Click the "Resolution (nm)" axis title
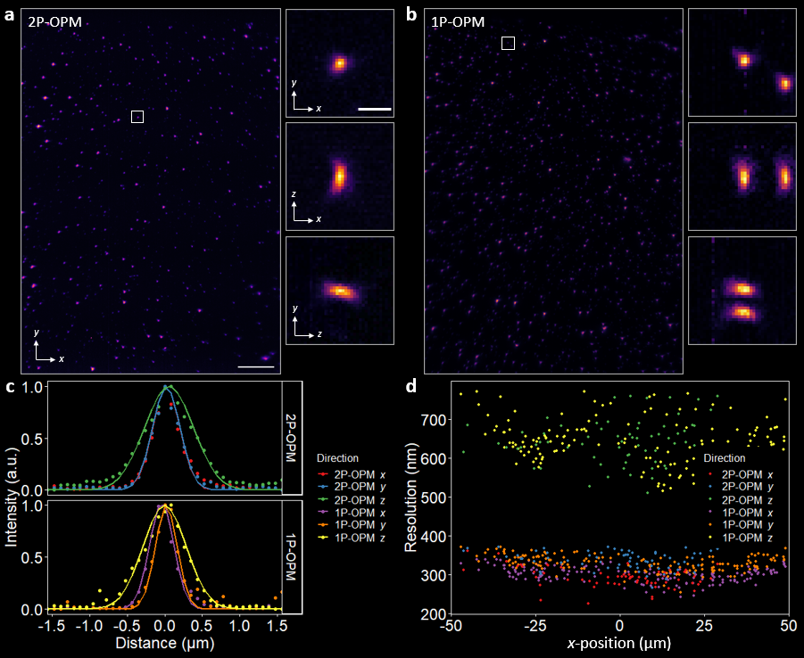The image size is (804, 658). 412,496
